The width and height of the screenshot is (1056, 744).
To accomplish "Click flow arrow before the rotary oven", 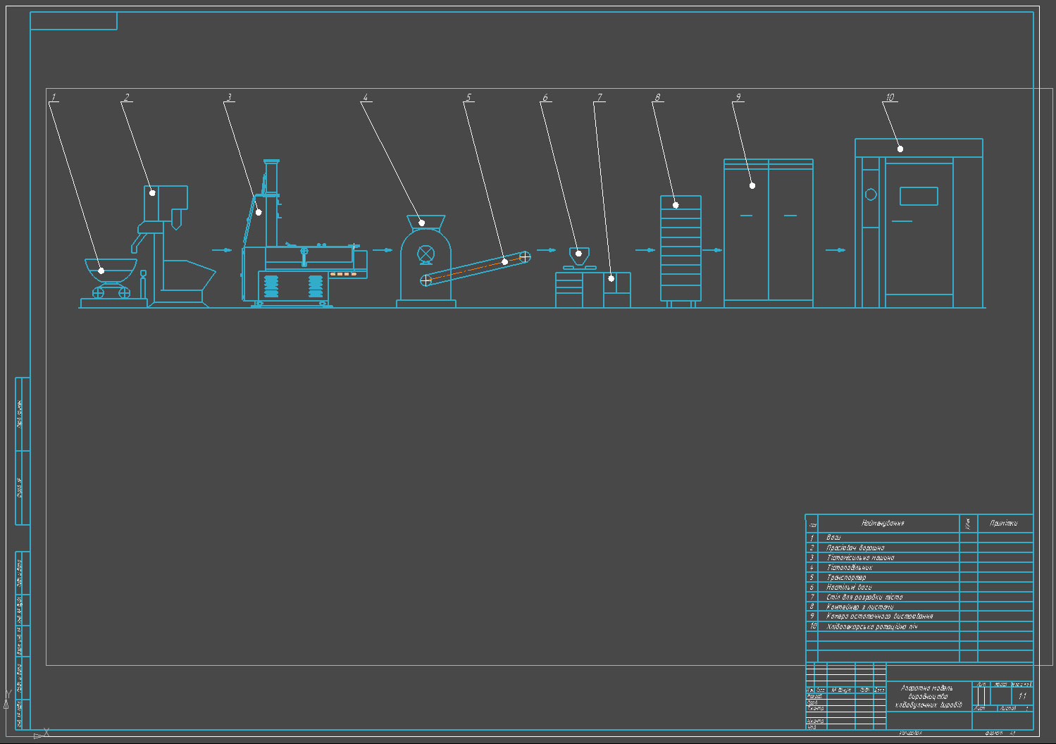I will pyautogui.click(x=836, y=250).
